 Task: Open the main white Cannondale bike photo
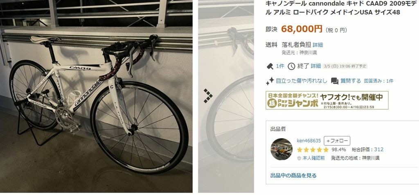pyautogui.click(x=96, y=96)
